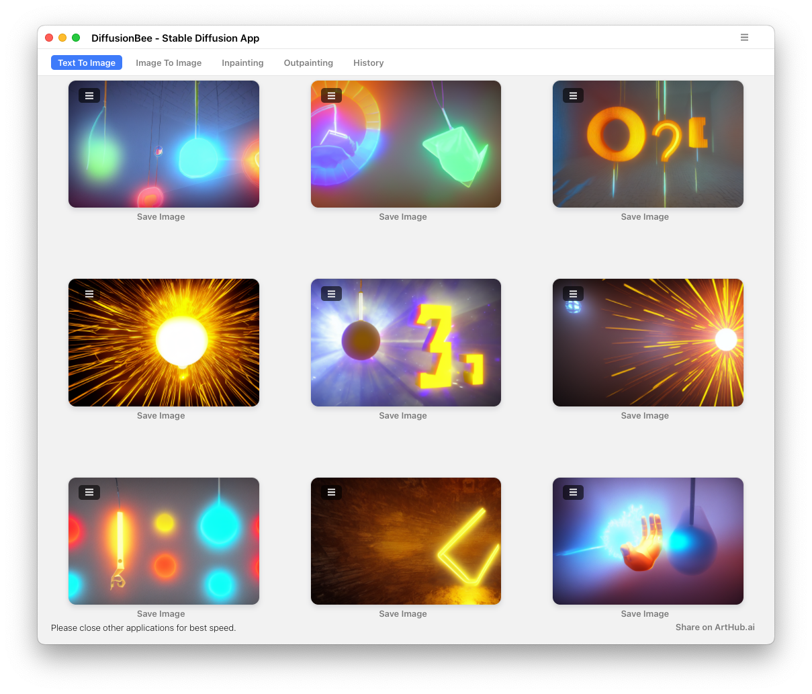Switch to the Image To Image tab
Screen dimensions: 812x694
[169, 63]
